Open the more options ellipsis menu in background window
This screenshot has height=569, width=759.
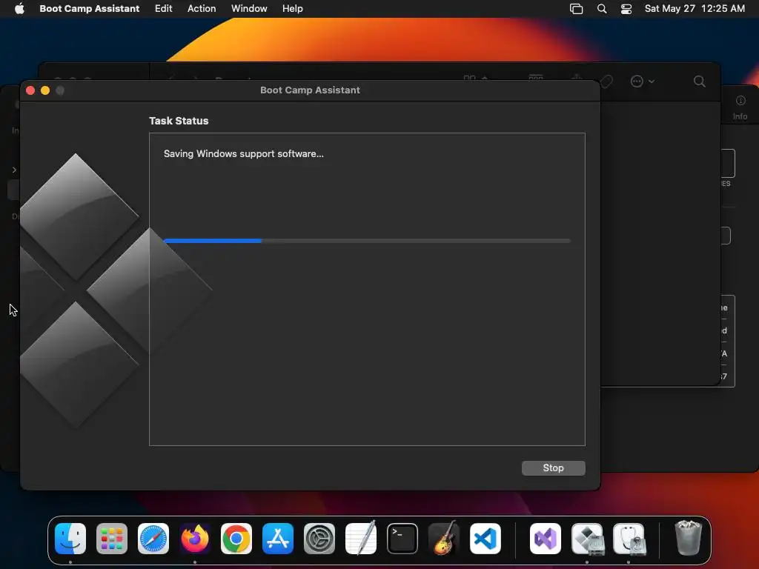[x=642, y=81]
